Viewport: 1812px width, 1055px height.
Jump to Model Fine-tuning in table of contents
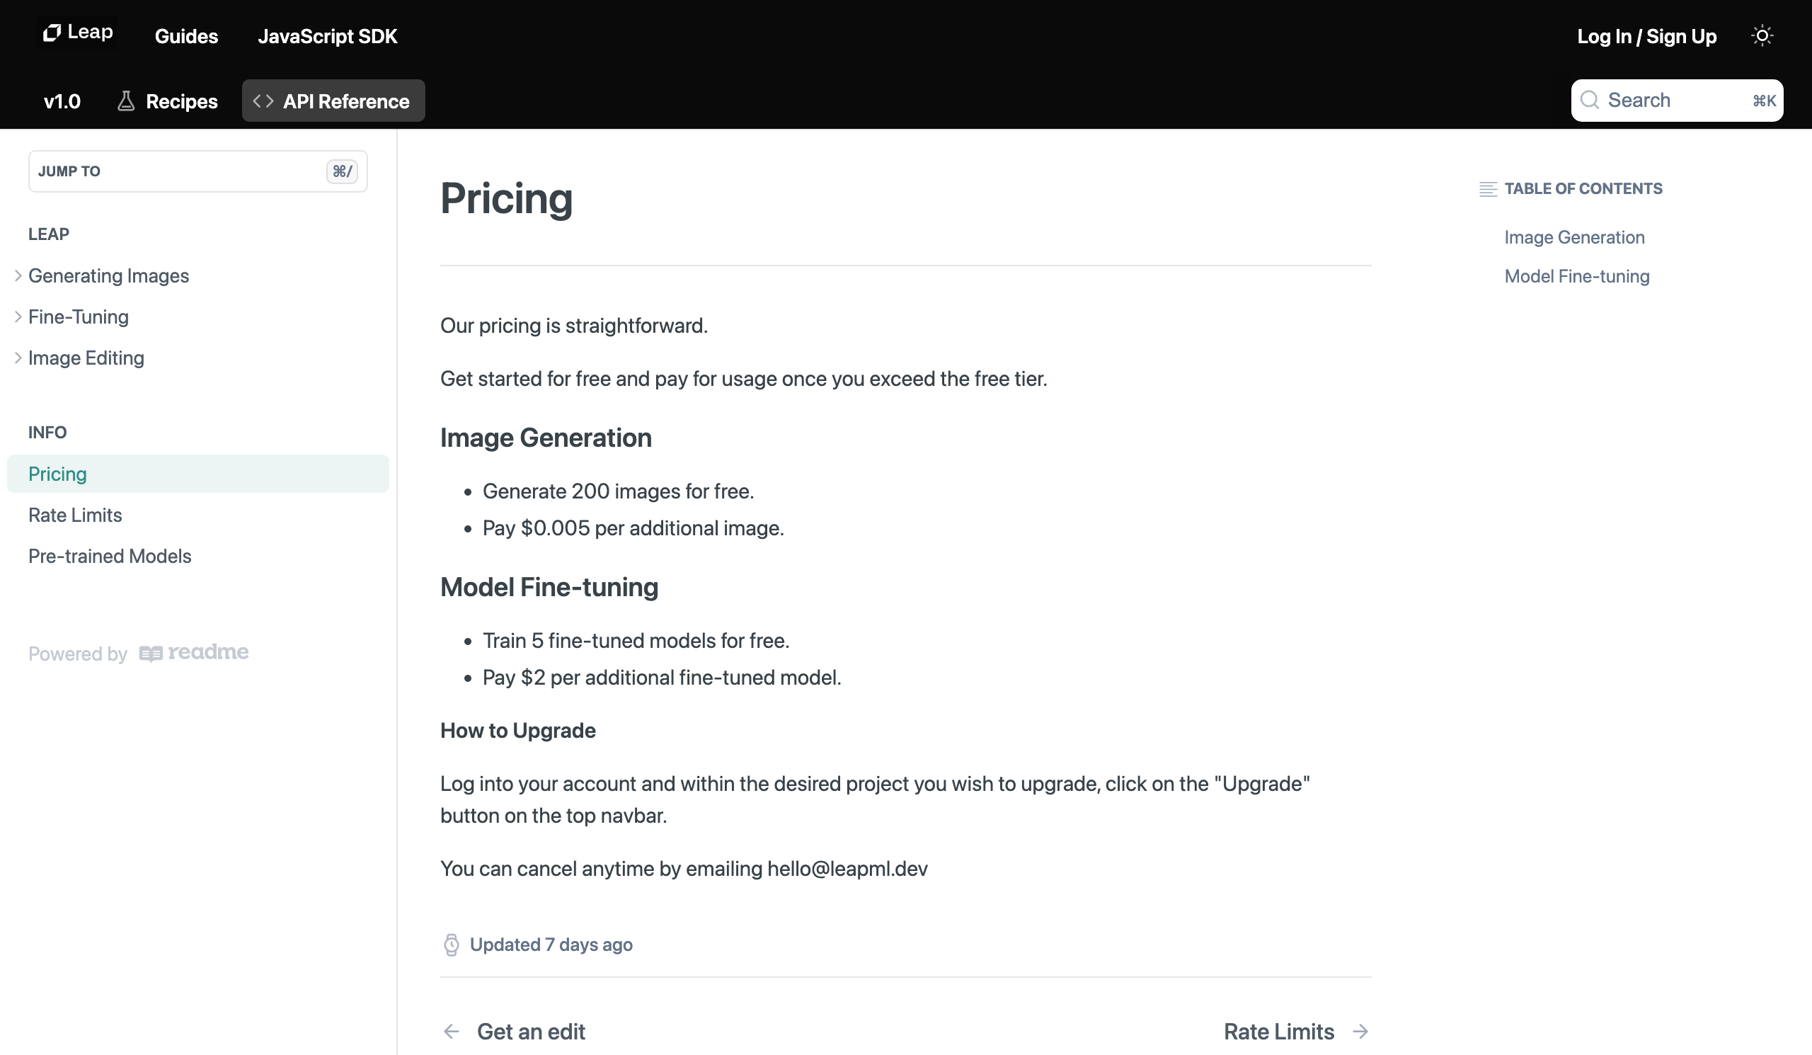coord(1577,276)
